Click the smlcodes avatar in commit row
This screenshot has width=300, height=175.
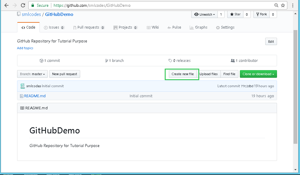[x=22, y=86]
